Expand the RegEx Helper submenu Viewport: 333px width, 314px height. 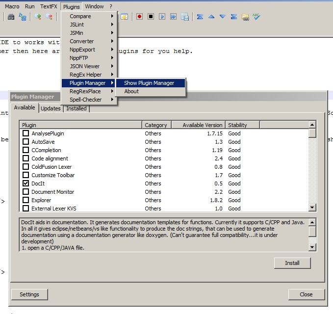(x=89, y=75)
